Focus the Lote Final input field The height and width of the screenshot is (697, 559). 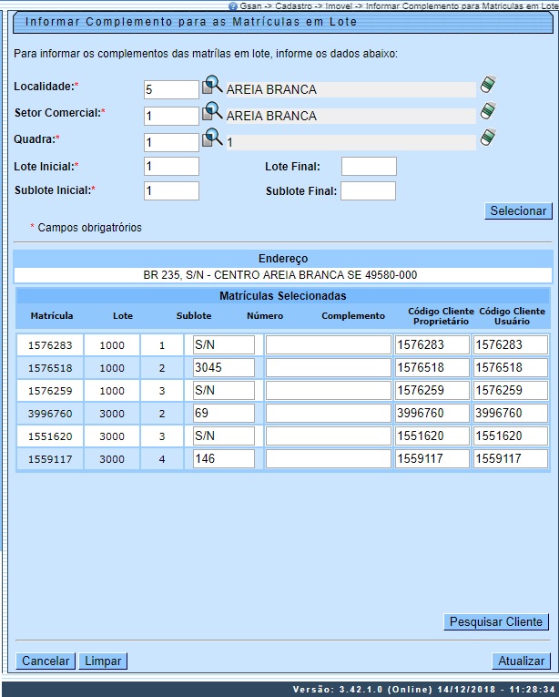coord(369,166)
